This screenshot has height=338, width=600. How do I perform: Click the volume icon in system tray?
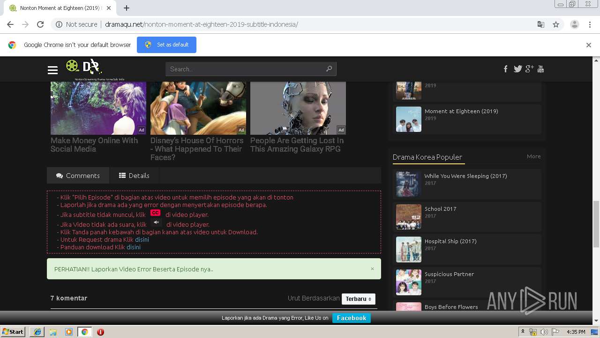pos(544,332)
